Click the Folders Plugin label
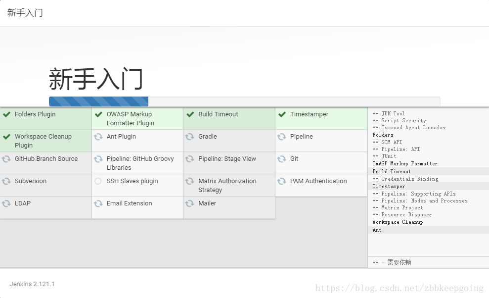This screenshot has height=298, width=489. (x=35, y=114)
